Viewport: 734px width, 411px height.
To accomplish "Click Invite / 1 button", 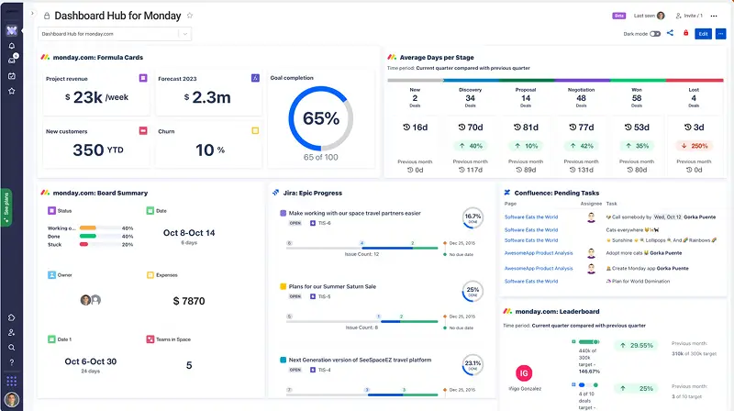I will coord(689,16).
